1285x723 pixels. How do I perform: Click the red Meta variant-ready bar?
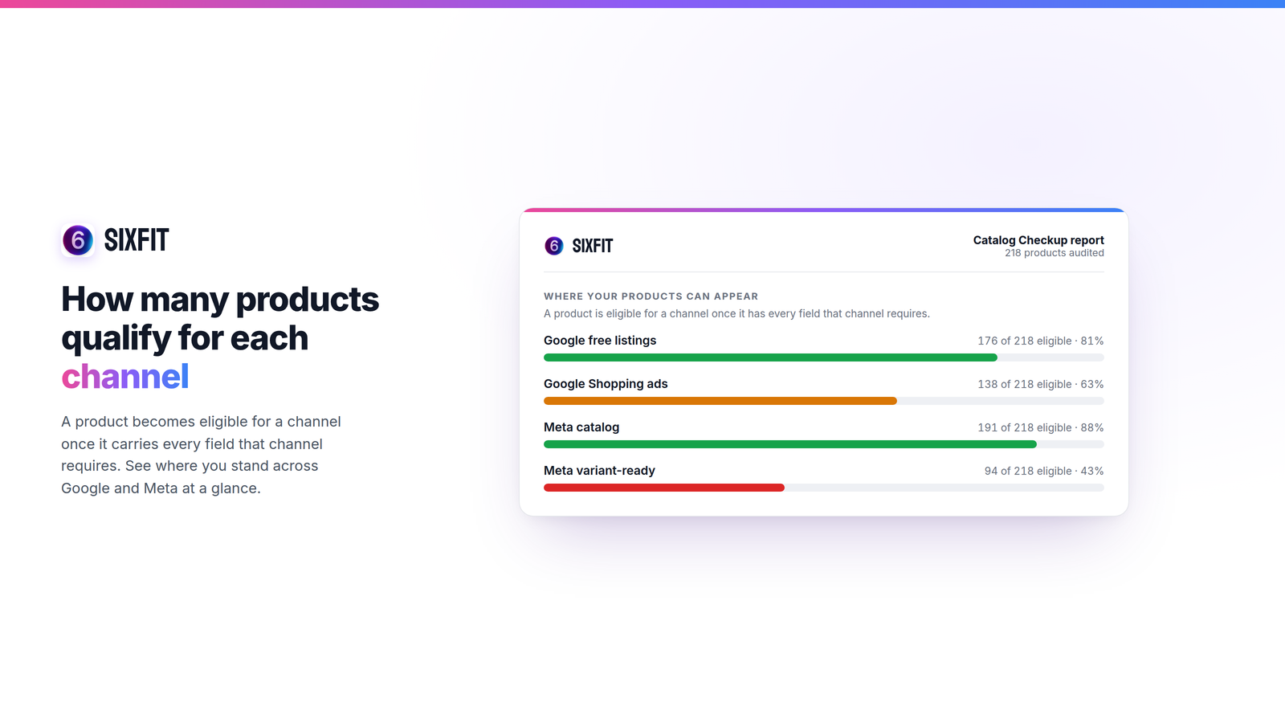[664, 488]
